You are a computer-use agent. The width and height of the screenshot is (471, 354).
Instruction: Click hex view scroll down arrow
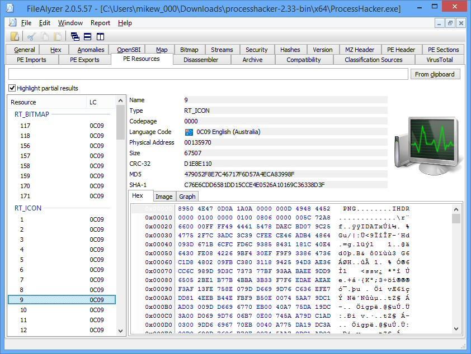[x=456, y=329]
